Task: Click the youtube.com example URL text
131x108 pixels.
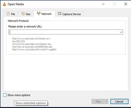Action: pos(34,50)
